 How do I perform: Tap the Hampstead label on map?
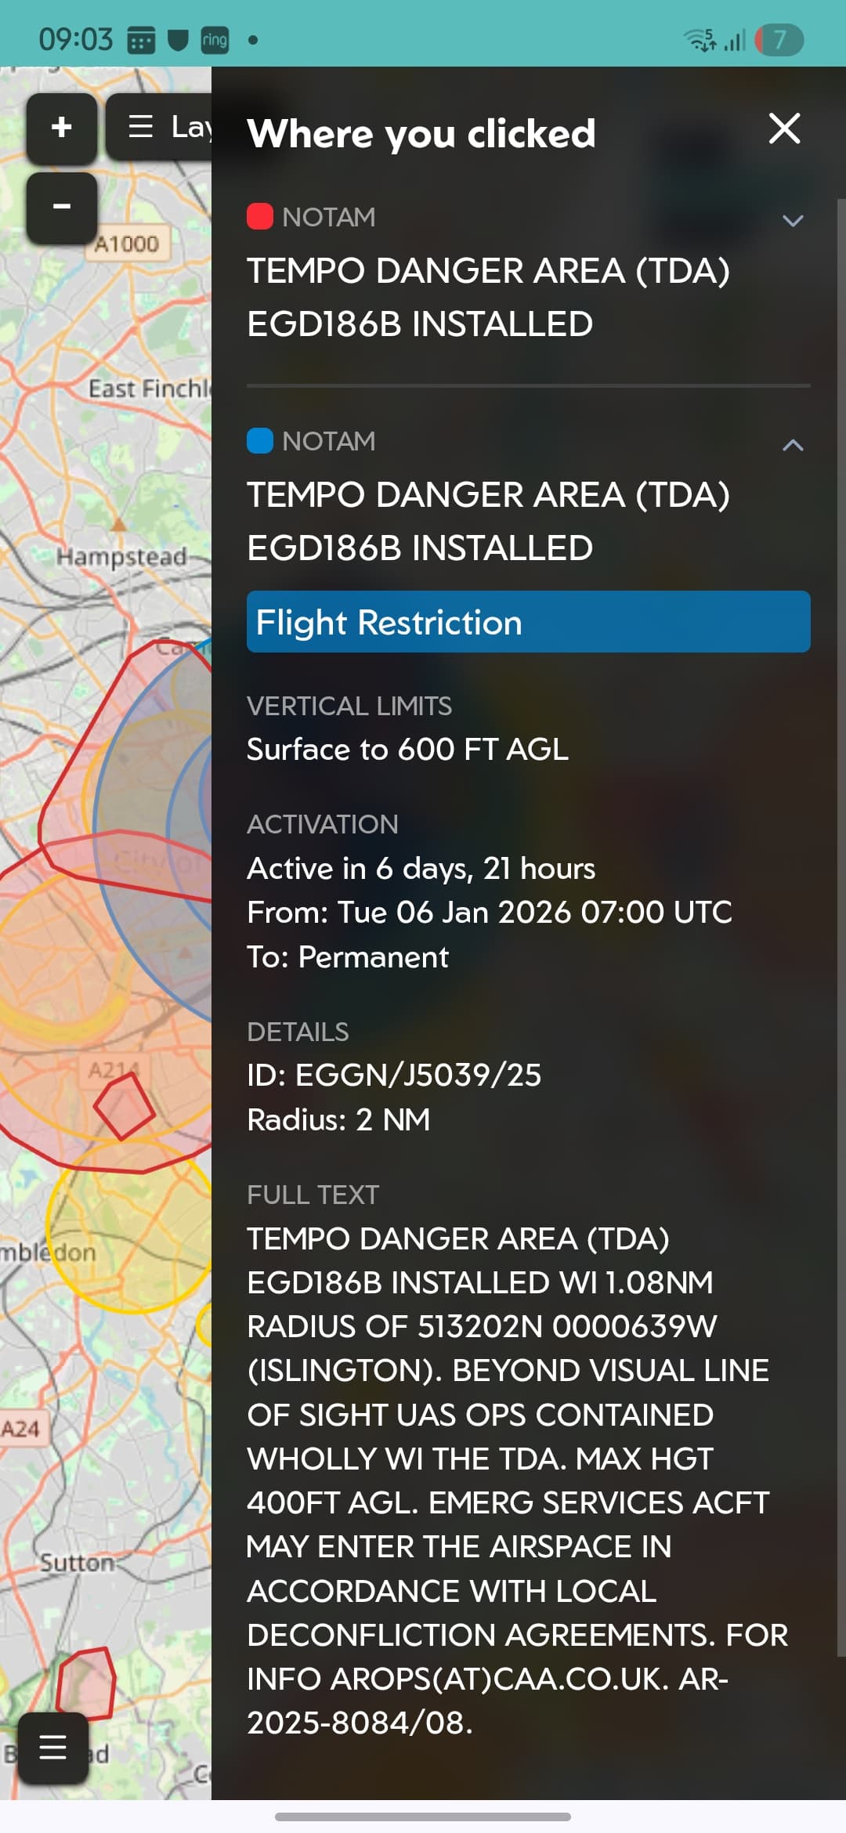(x=121, y=557)
